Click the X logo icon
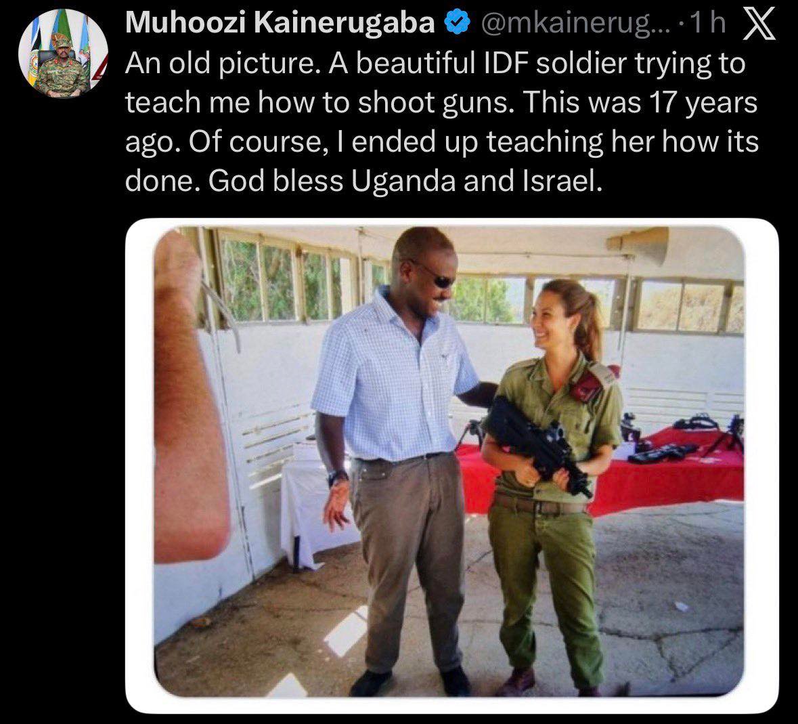The image size is (798, 724). coord(759,24)
